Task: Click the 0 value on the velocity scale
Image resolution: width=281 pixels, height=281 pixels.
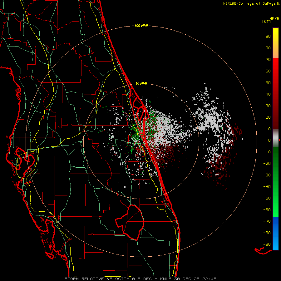Action: pyautogui.click(x=269, y=140)
